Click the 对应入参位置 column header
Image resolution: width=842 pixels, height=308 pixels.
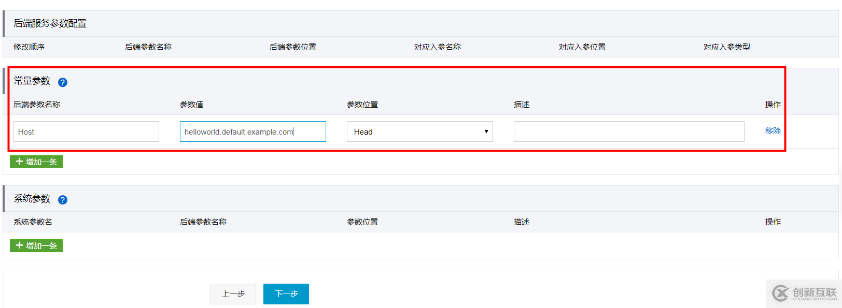(x=582, y=47)
